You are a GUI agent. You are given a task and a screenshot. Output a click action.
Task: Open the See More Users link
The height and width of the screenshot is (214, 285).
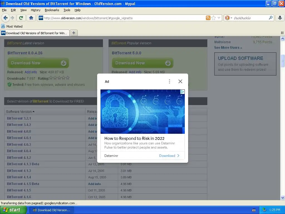(228, 47)
